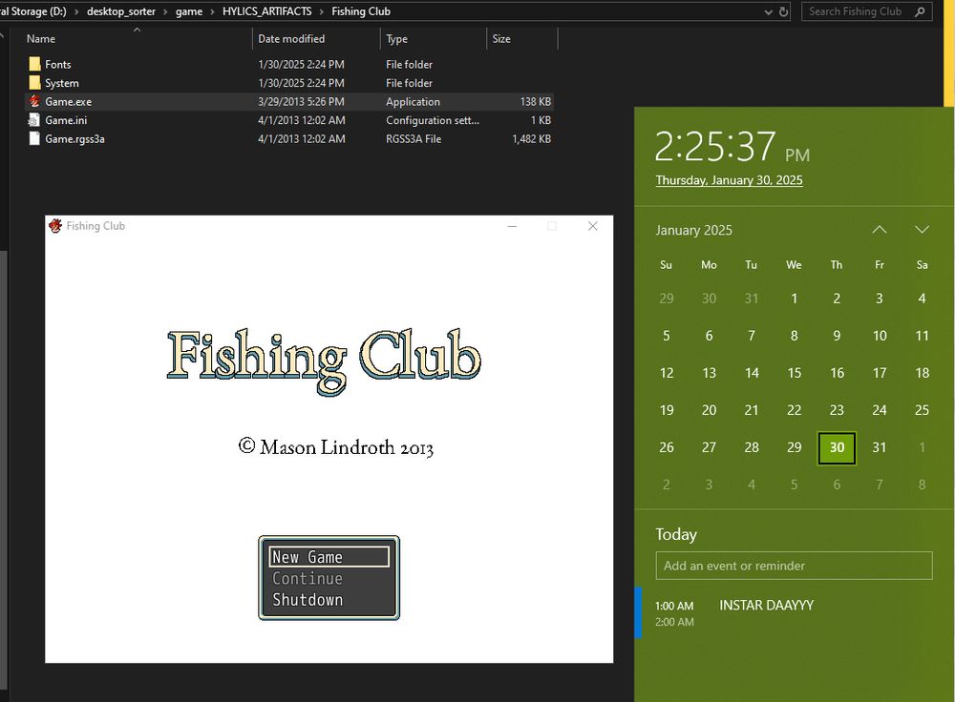
Task: Click '3/29/2013 5:26 PM' date cell
Action: [301, 102]
